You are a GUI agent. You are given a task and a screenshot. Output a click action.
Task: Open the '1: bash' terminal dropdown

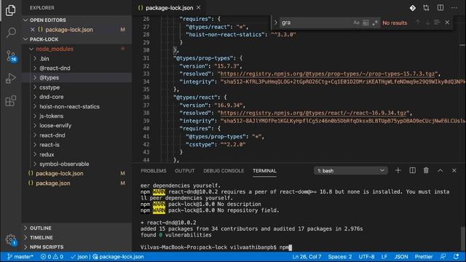(351, 171)
